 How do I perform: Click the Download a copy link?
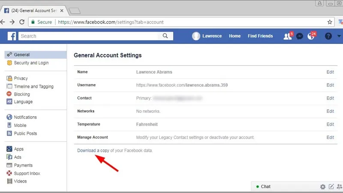pyautogui.click(x=93, y=151)
